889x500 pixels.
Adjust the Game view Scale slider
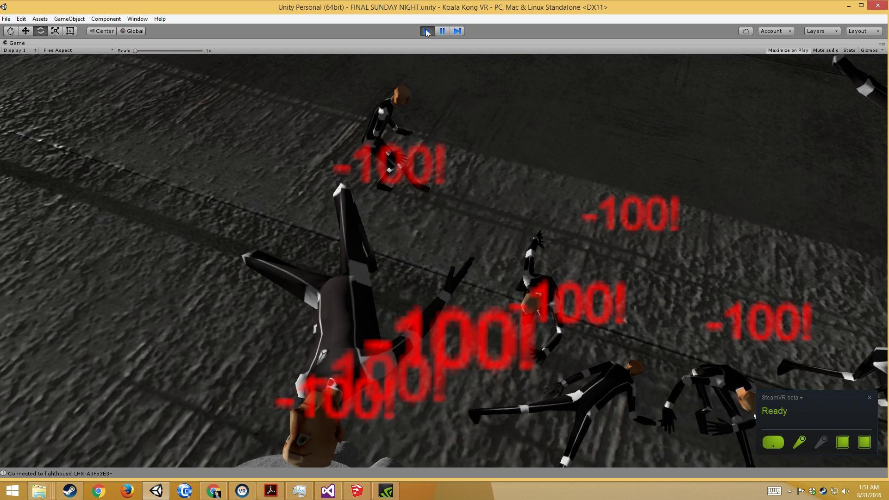pos(169,51)
